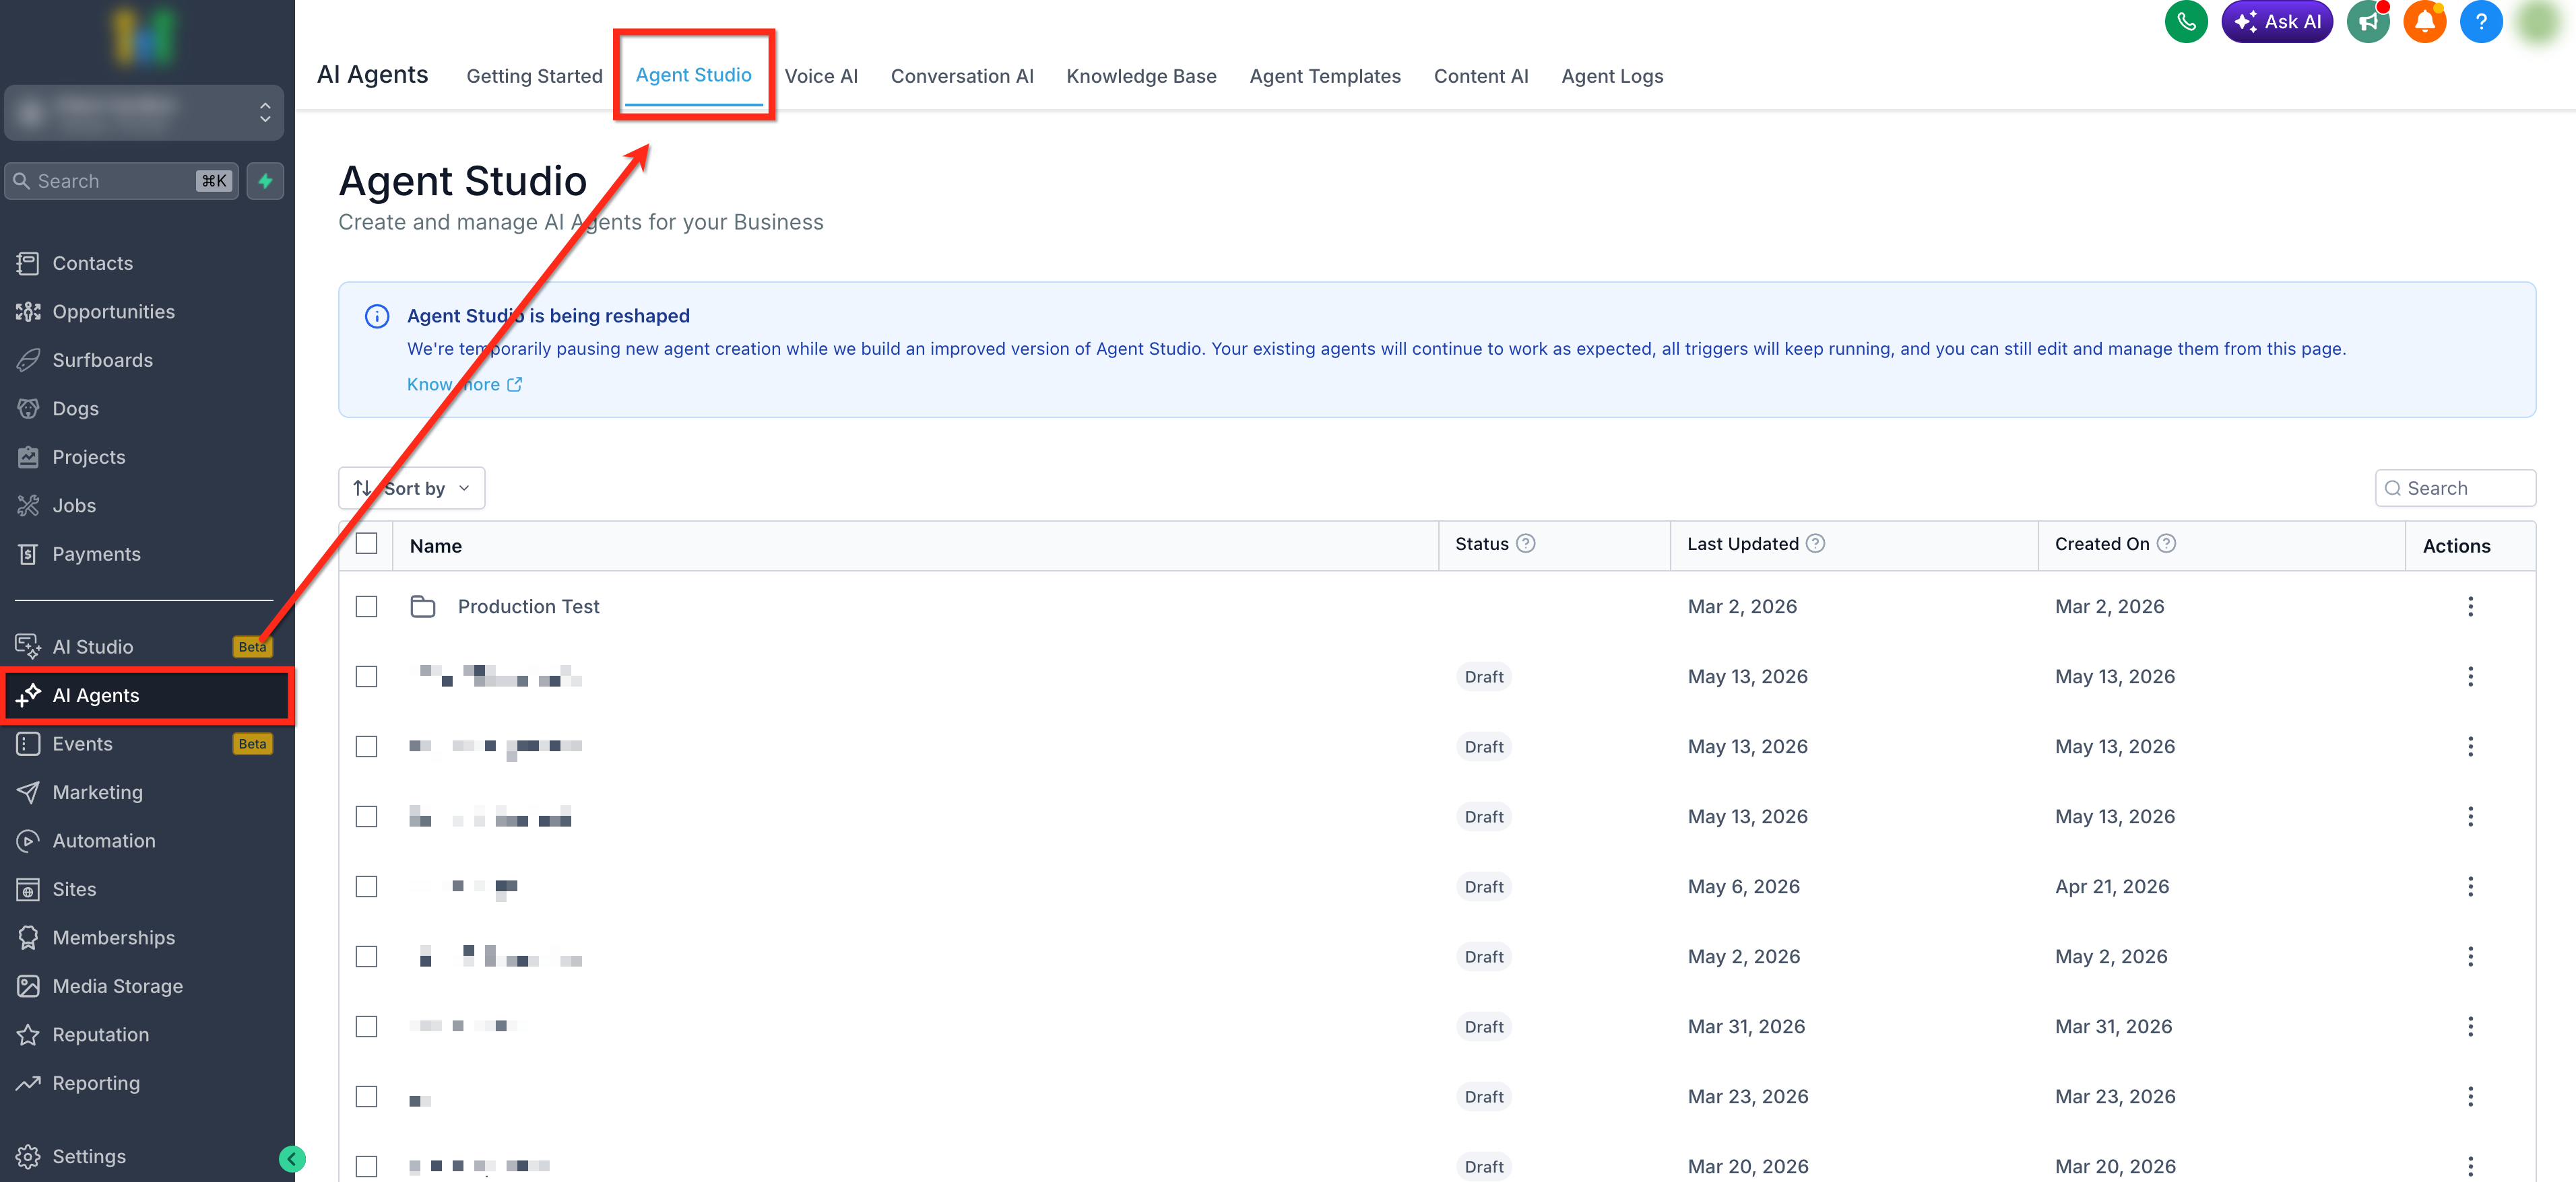Click the green phone dialer icon
The width and height of the screenshot is (2576, 1182).
click(2186, 22)
